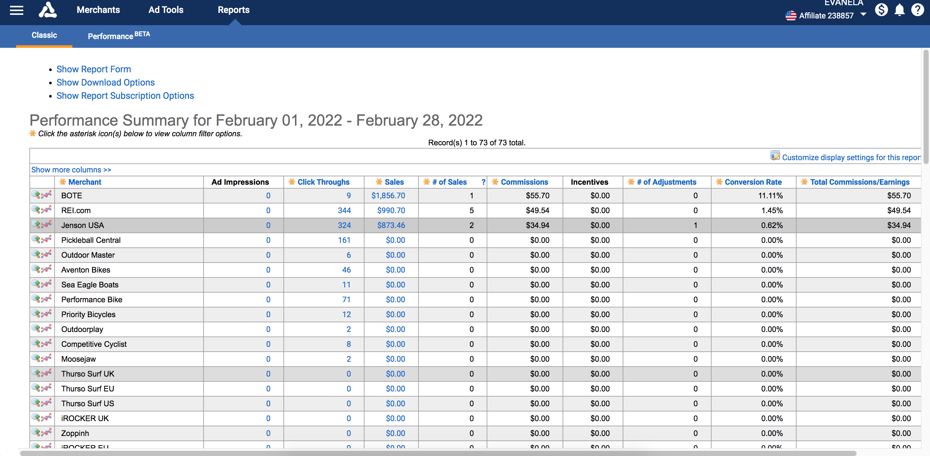Click the magnifier detail icon for Outdoor Master
This screenshot has width=930, height=456.
[36, 254]
